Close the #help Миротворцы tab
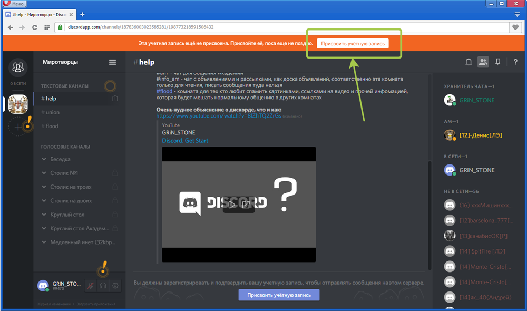The width and height of the screenshot is (527, 311). 71,14
